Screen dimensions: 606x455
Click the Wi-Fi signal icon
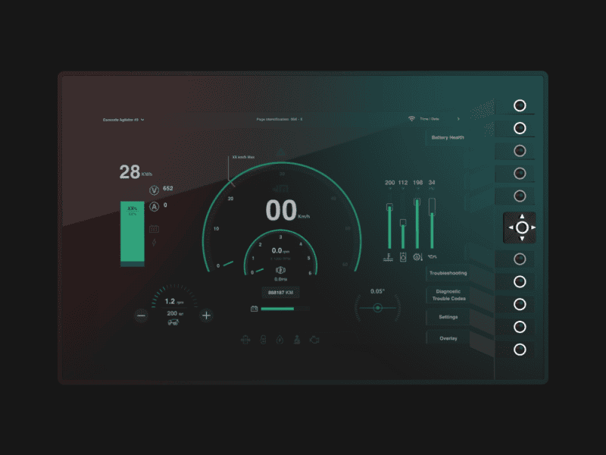pos(411,119)
